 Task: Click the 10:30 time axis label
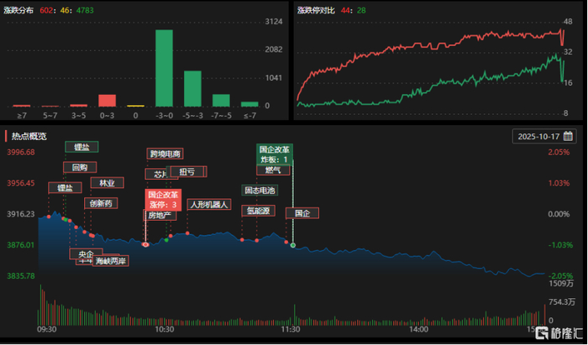coord(165,329)
